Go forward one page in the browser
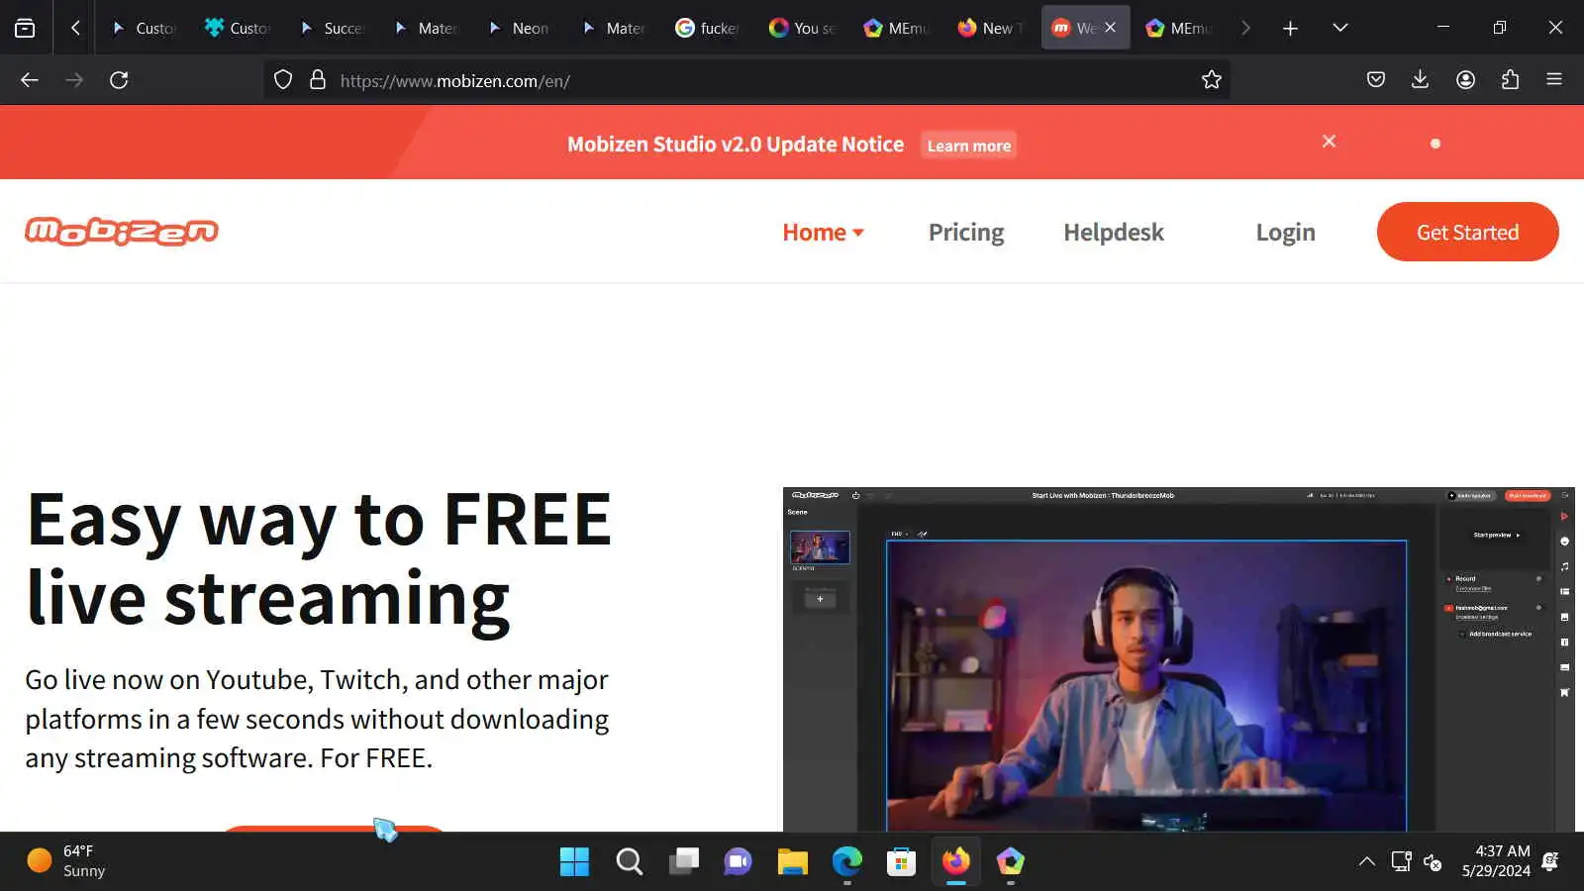The height and width of the screenshot is (891, 1584). (74, 80)
